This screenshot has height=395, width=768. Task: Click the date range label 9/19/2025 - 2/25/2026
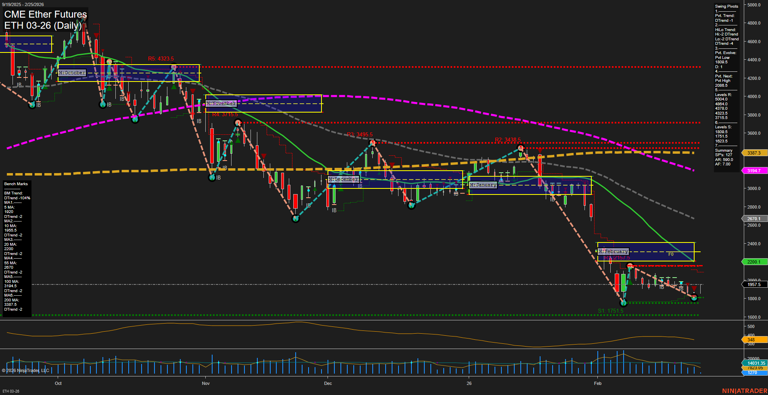pyautogui.click(x=22, y=4)
